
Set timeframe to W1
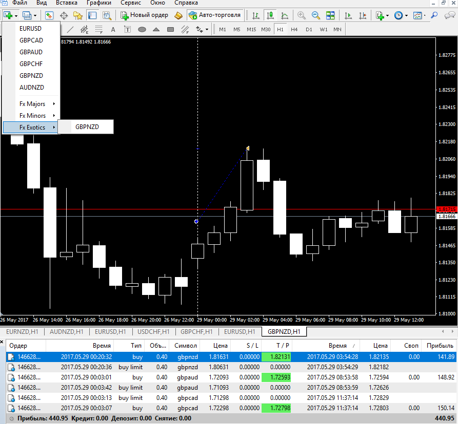(323, 30)
